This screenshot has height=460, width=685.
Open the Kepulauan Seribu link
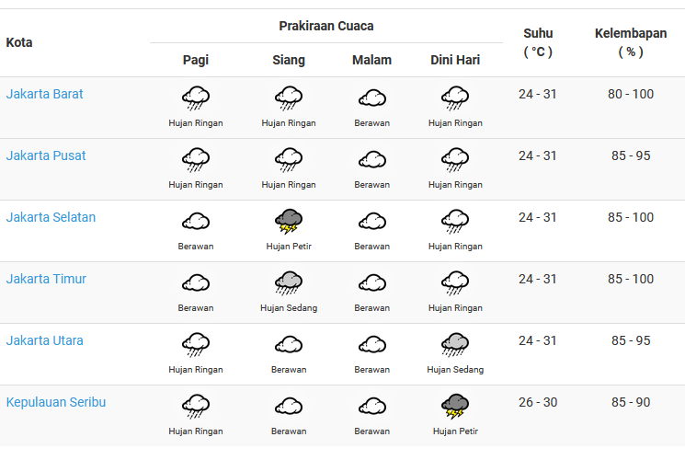click(56, 402)
